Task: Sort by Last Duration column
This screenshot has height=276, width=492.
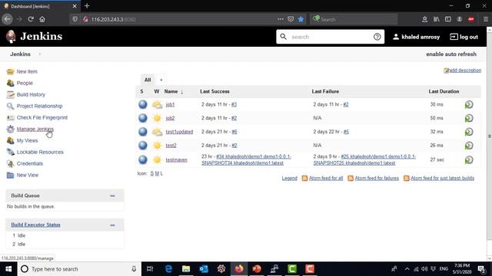Action: point(444,91)
